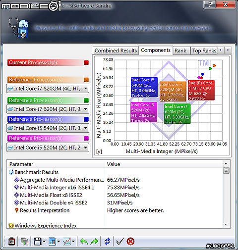The height and width of the screenshot is (250, 238).
Task: Select the 31MPixel/s double value
Action: pos(120,202)
